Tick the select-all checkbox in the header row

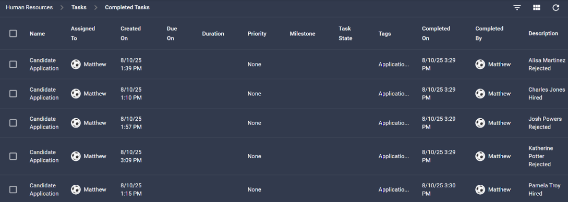pyautogui.click(x=13, y=34)
